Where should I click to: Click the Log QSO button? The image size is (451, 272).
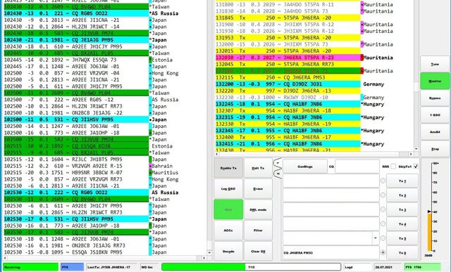(x=228, y=189)
